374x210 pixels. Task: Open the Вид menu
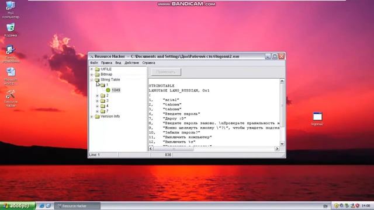118,63
